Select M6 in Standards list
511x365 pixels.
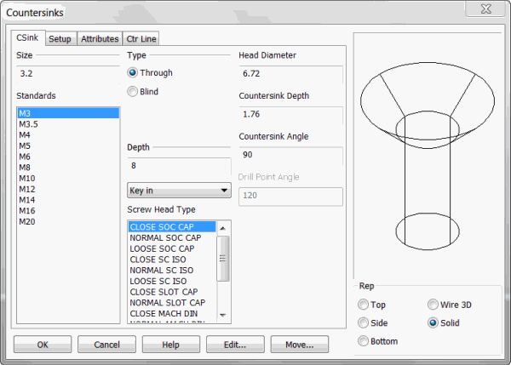click(68, 157)
